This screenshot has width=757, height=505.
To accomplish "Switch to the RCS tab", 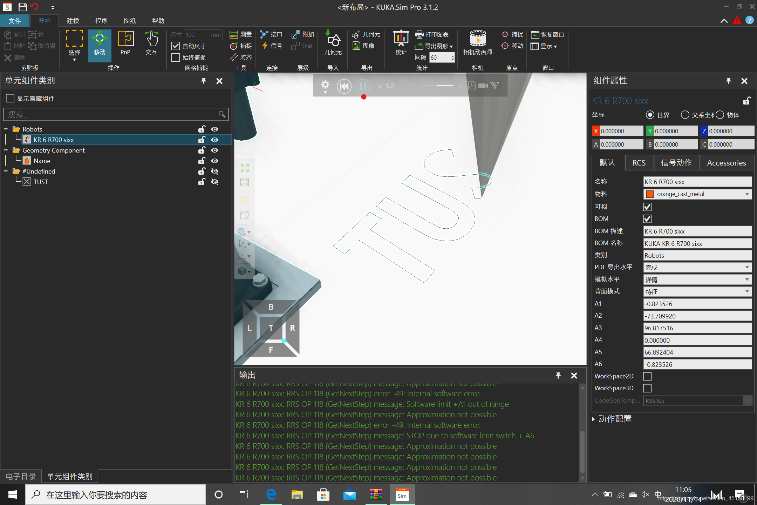I will click(x=639, y=163).
